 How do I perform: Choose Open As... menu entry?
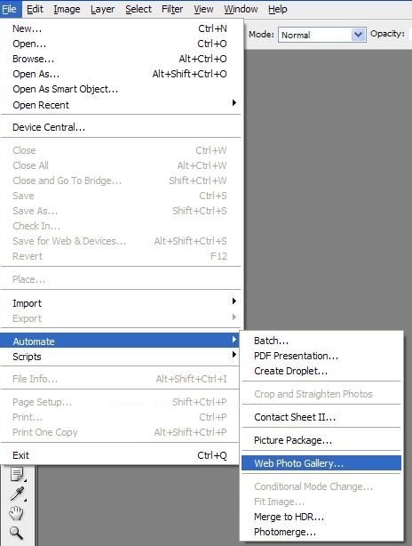pos(120,74)
